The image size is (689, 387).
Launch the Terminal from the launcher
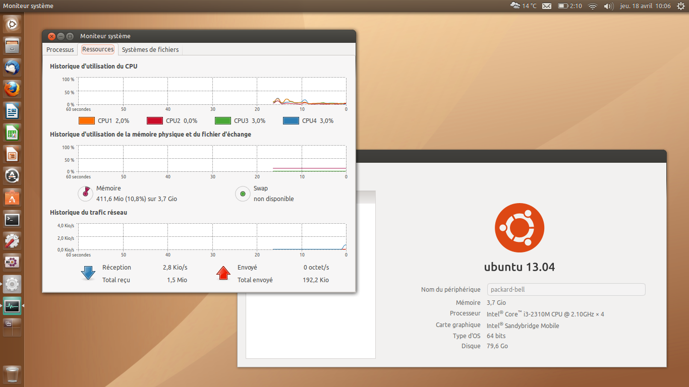pos(12,219)
